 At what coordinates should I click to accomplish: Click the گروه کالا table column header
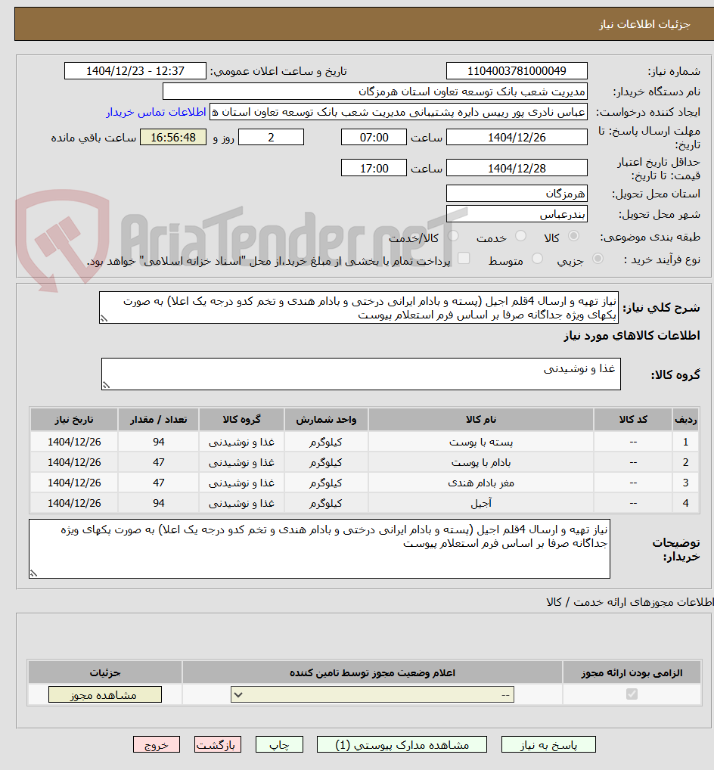(x=241, y=419)
